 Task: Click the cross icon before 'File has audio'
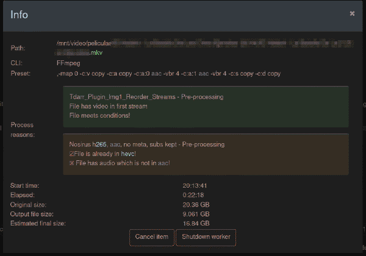(71, 163)
